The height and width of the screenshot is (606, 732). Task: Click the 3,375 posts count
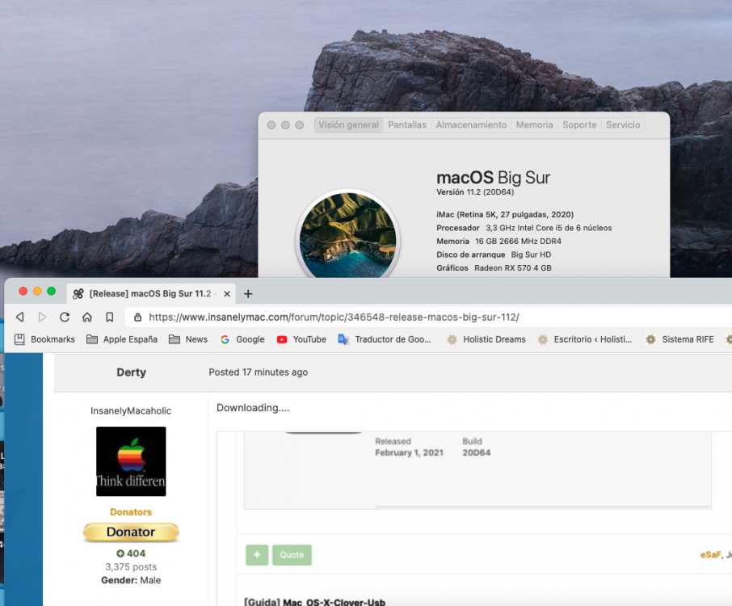[x=131, y=566]
